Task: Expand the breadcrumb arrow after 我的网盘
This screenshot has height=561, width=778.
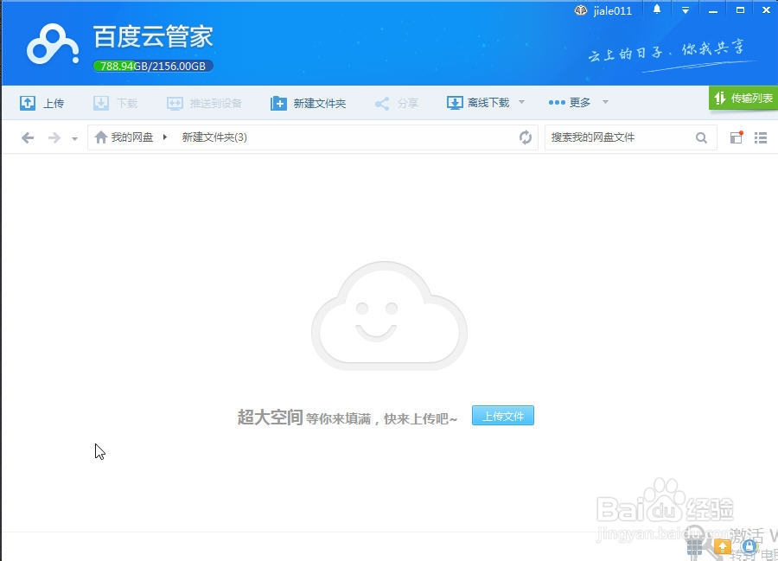Action: click(x=165, y=137)
